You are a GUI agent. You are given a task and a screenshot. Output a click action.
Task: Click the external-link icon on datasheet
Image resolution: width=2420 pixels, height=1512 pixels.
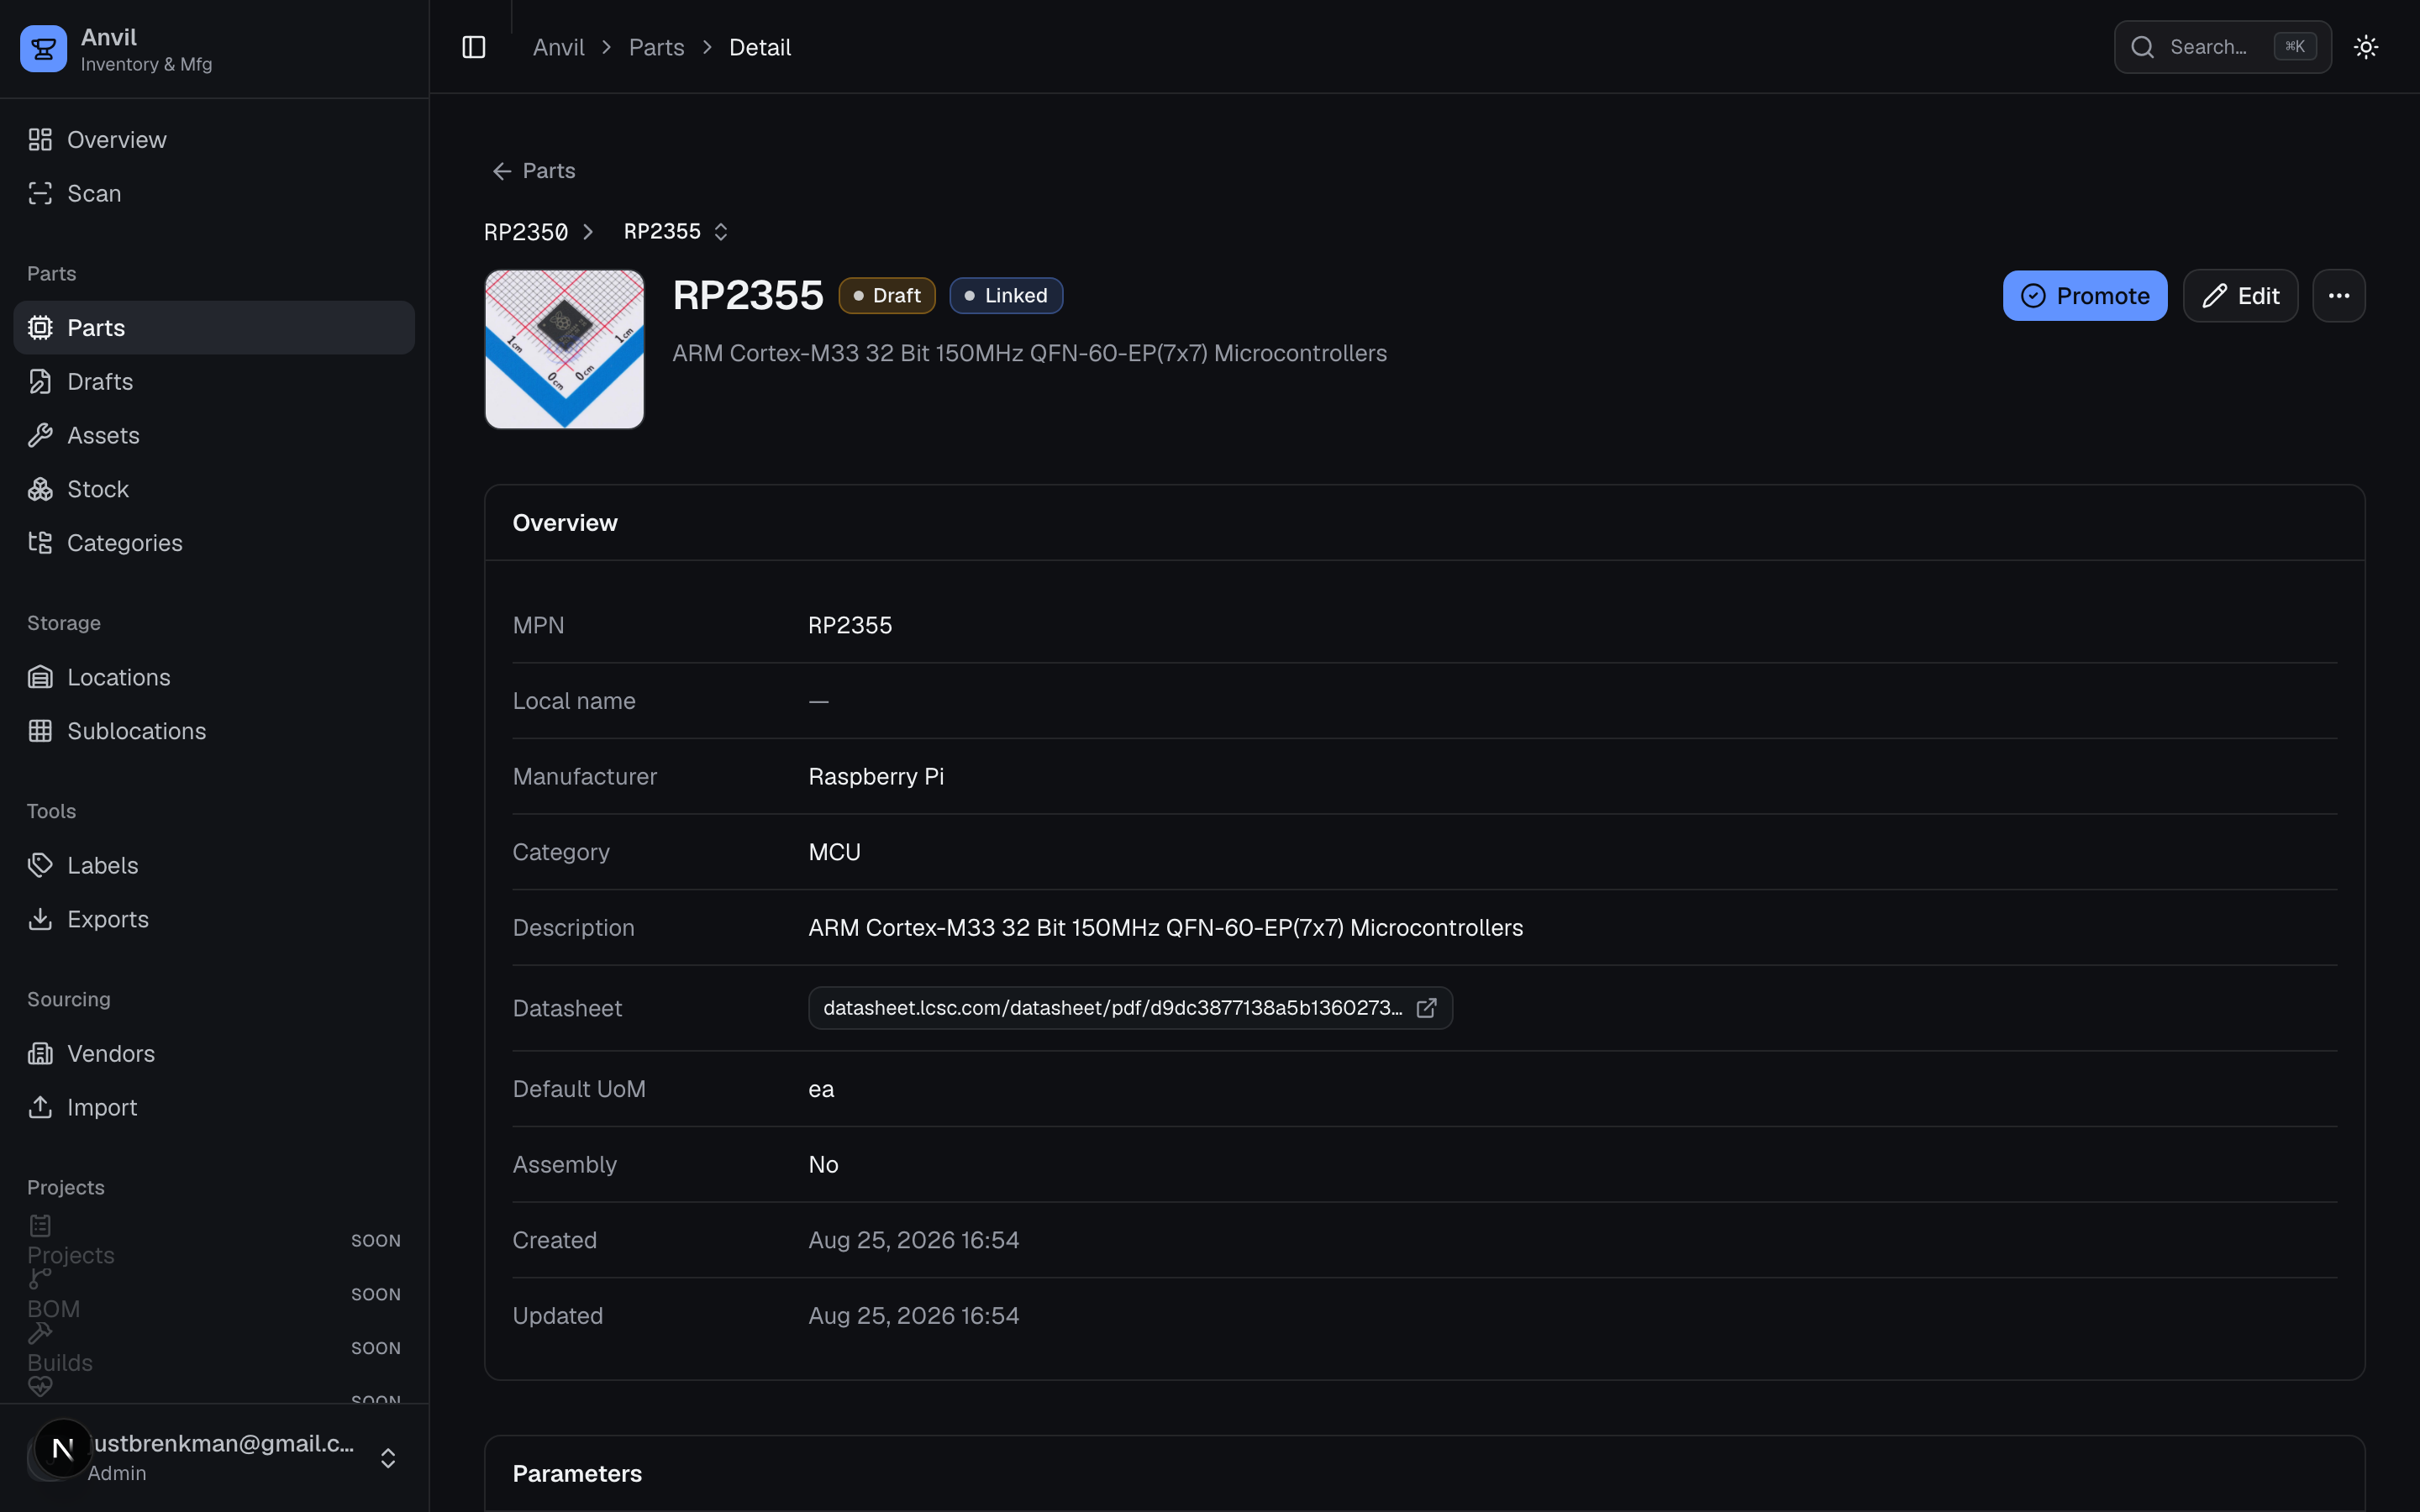click(1427, 1008)
